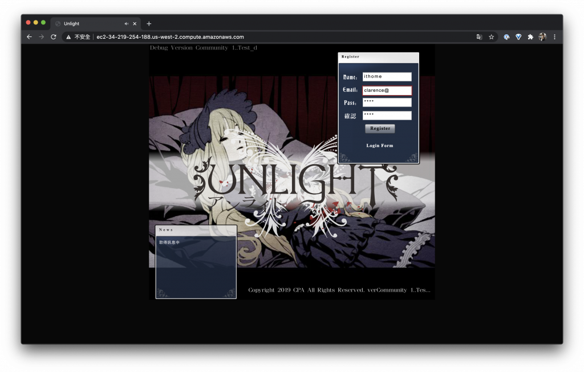
Task: Click the password confirmation field
Action: (387, 116)
